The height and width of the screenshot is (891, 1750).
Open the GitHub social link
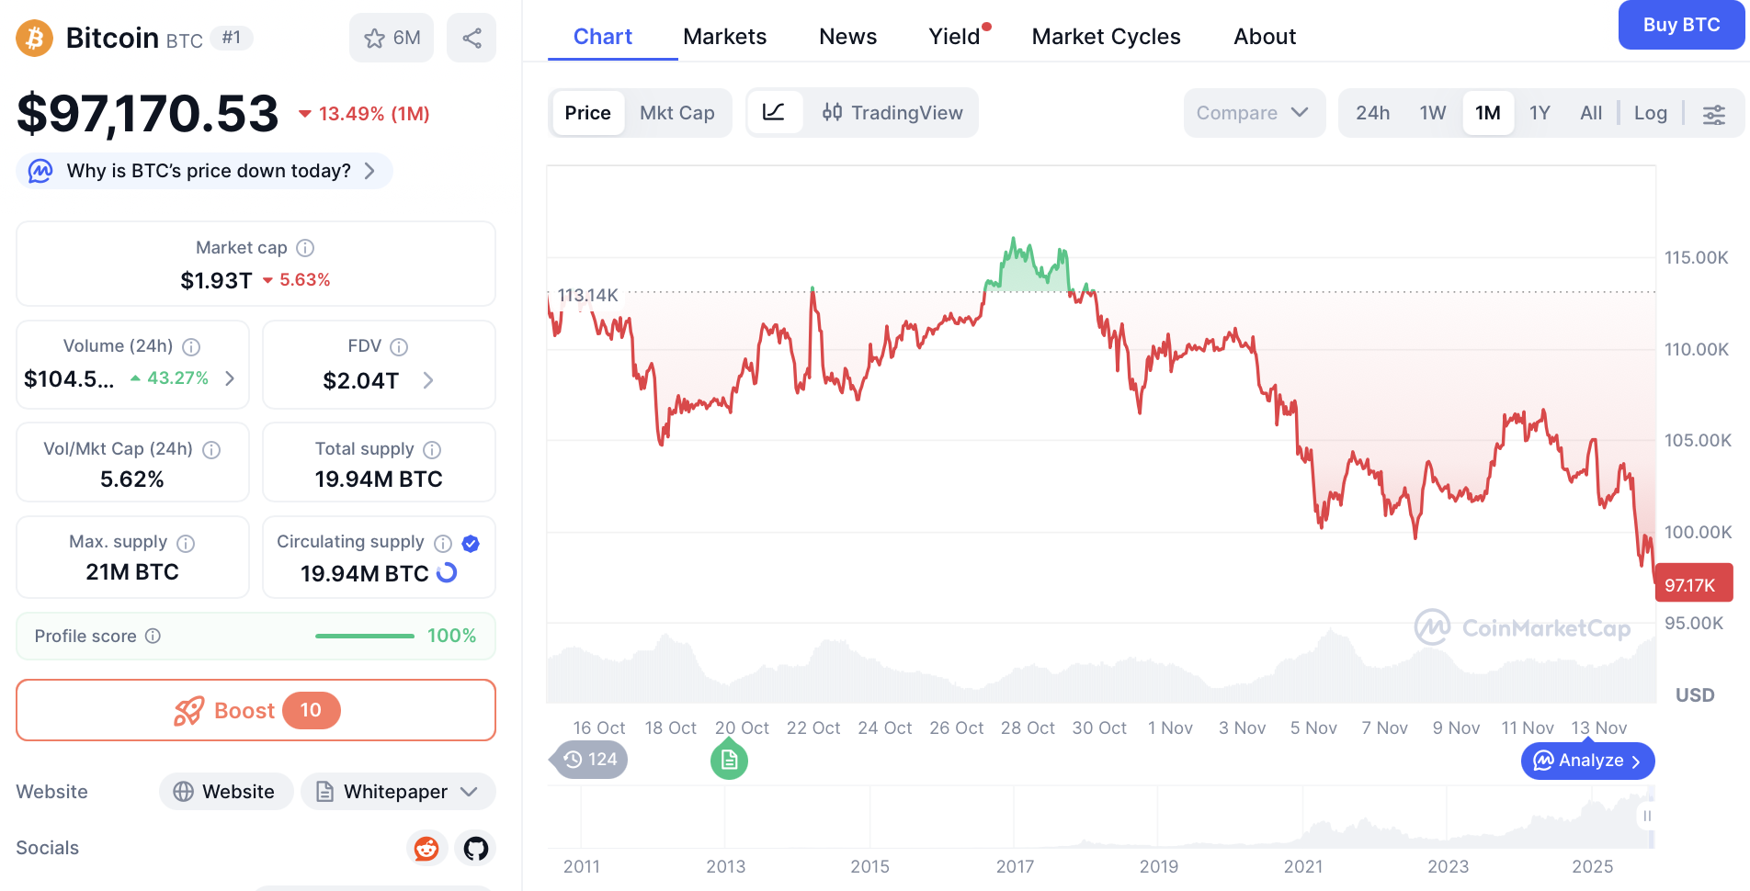[x=476, y=848]
